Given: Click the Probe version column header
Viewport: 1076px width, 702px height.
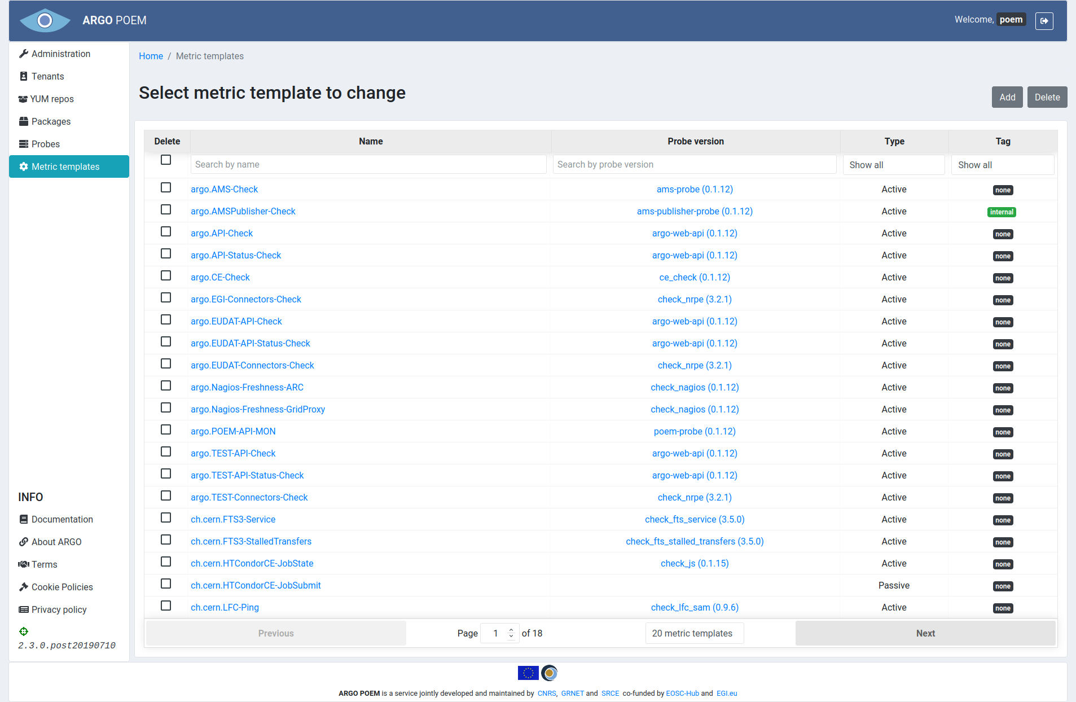Looking at the screenshot, I should point(696,141).
